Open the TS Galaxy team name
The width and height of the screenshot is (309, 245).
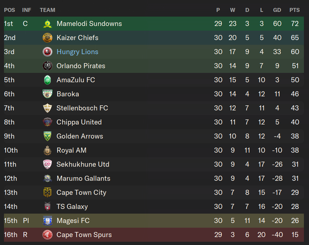point(72,206)
